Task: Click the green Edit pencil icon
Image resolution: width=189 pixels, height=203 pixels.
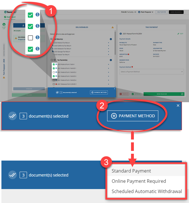Action: click(x=178, y=34)
